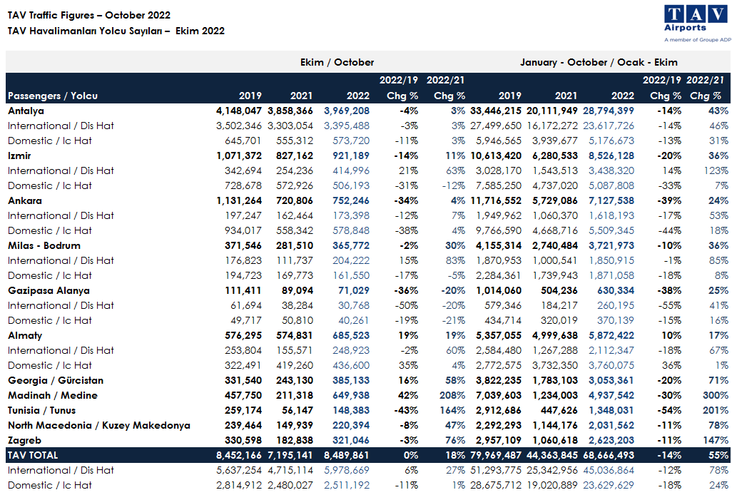The image size is (732, 500).
Task: Click Zagreb October 2022 value 321,046
Action: click(x=351, y=440)
